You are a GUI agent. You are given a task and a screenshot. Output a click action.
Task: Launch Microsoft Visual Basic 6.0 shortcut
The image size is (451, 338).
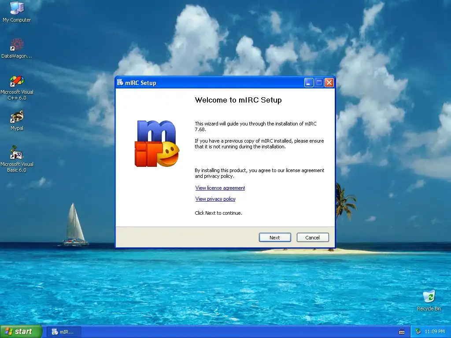point(17,159)
